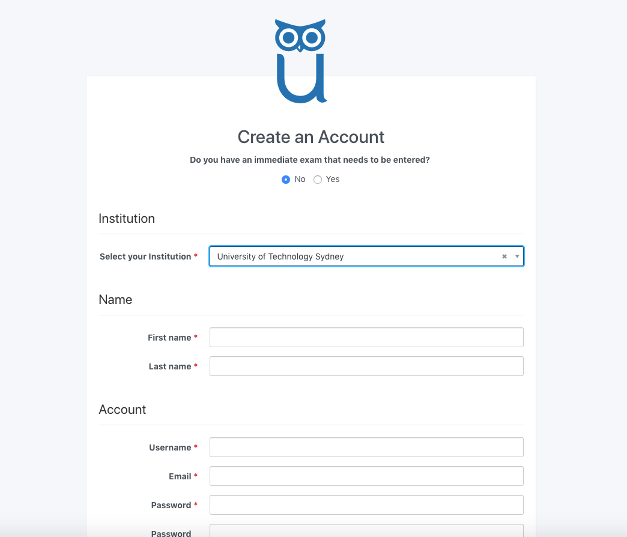Click the "First name" label text
Viewport: 627px width, 537px height.
(169, 338)
